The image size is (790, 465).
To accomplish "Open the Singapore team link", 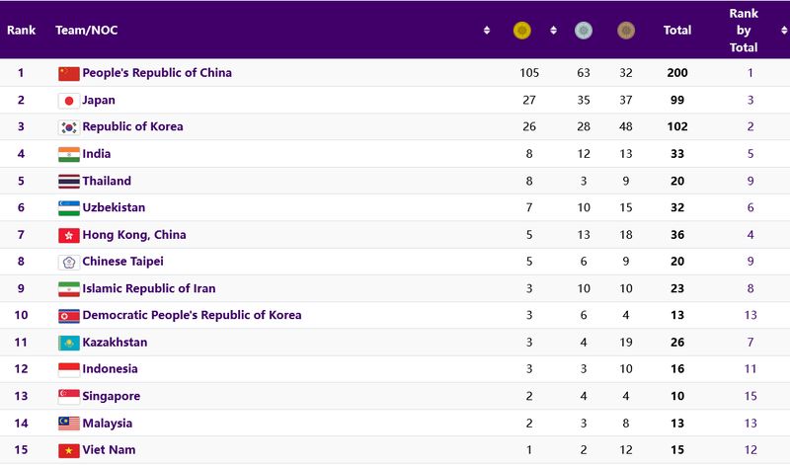I will pos(112,396).
